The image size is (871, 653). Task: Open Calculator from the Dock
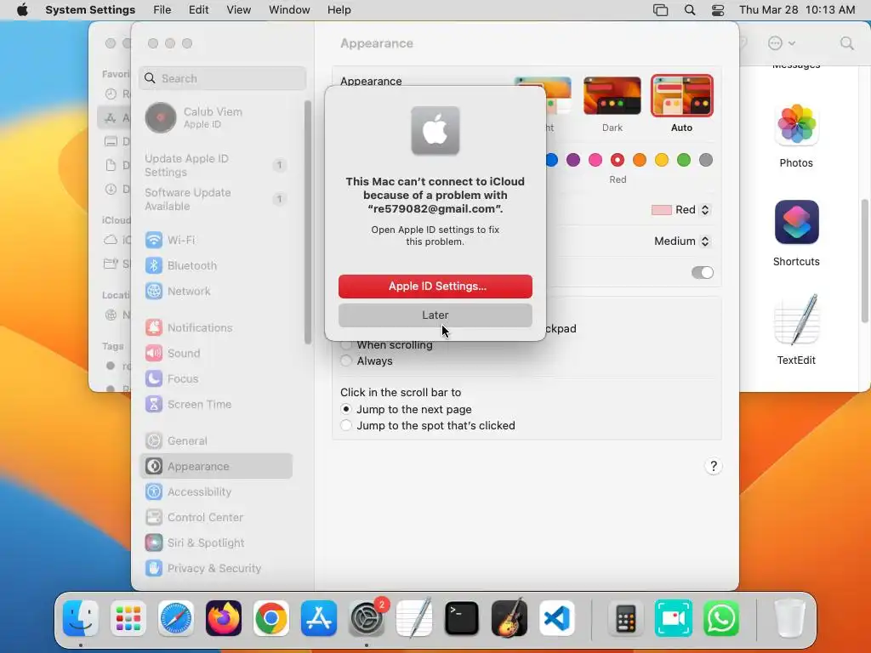click(x=625, y=619)
